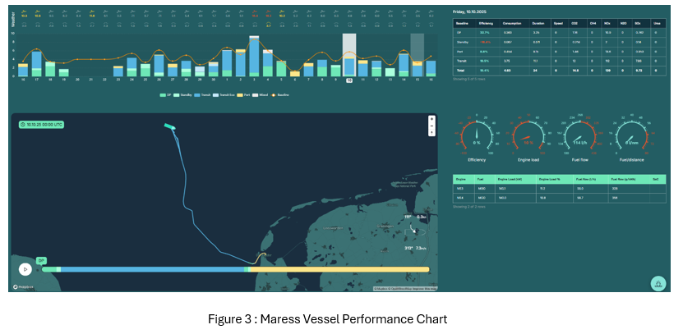Click the round vessel icon at bottom right
683x334 pixels.
click(657, 282)
